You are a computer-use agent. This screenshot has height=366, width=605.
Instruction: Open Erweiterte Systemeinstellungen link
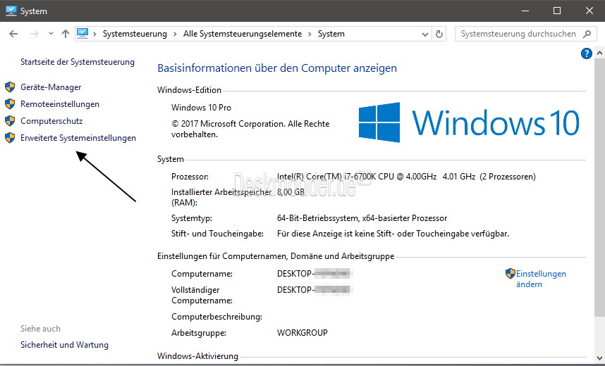click(78, 138)
